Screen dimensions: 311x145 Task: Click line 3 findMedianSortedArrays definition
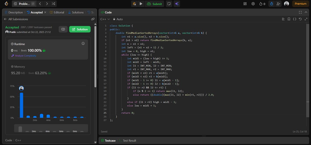(x=161, y=33)
